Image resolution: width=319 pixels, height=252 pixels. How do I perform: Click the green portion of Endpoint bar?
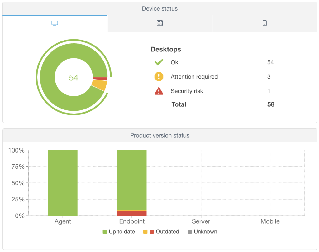coord(132,179)
